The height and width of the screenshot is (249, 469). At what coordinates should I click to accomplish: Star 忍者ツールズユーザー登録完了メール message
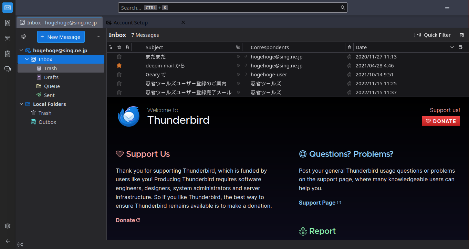click(119, 92)
